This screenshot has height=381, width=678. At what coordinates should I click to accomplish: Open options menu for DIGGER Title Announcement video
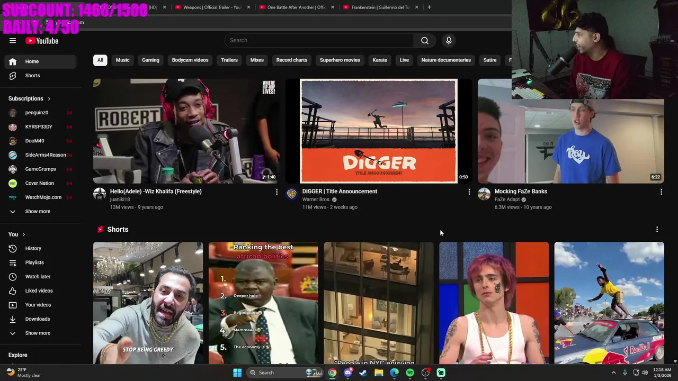coord(469,192)
